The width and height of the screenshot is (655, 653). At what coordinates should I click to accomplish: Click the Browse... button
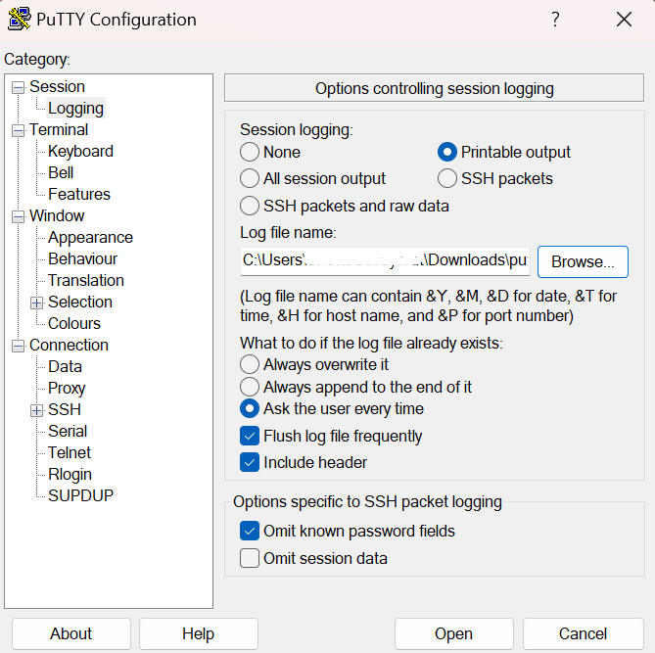[x=583, y=262]
